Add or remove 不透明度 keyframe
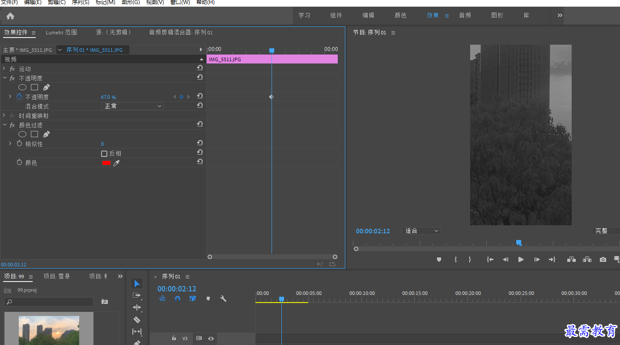Screen dimensions: 620x345 [x=181, y=97]
